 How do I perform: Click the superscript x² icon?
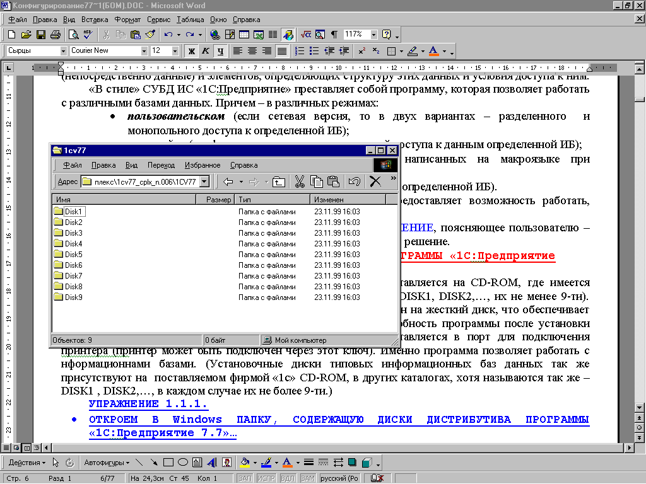[x=361, y=51]
